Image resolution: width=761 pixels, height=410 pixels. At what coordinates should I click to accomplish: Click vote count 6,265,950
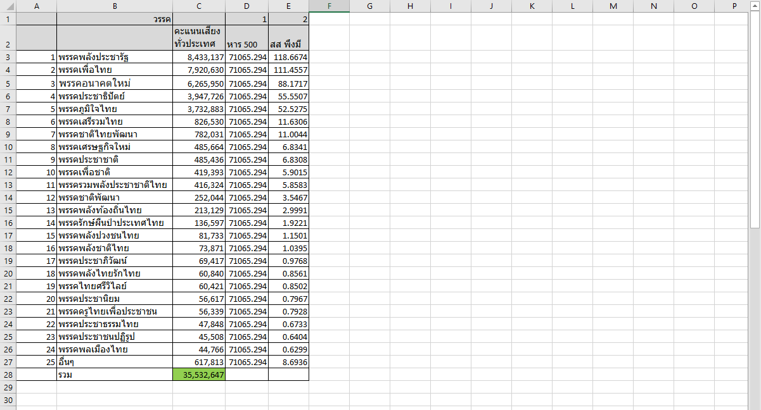[199, 83]
